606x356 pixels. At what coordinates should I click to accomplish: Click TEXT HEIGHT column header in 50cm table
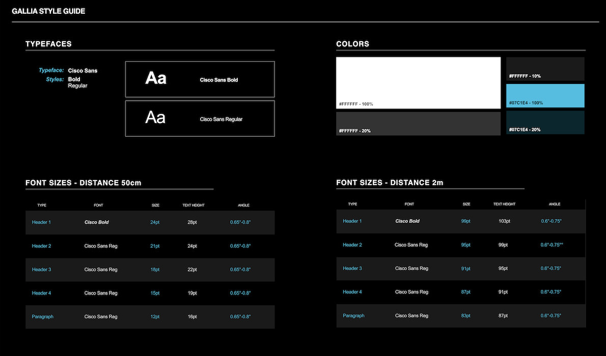194,205
